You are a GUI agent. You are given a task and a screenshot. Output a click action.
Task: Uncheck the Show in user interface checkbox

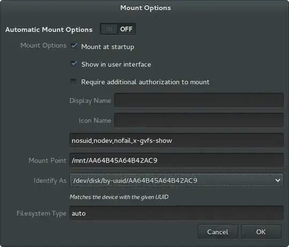[x=74, y=64]
